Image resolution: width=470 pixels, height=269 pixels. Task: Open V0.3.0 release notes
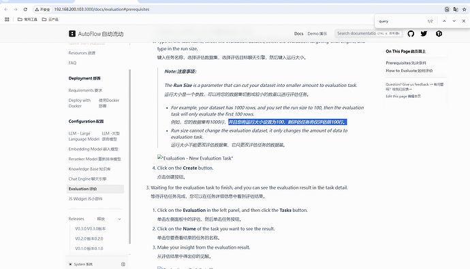(x=90, y=229)
